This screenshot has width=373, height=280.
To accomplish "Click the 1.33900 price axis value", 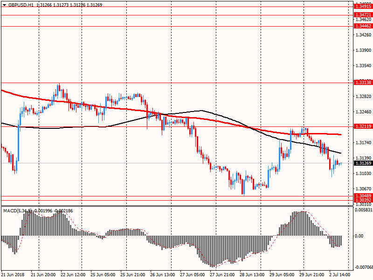I will click(x=364, y=50).
